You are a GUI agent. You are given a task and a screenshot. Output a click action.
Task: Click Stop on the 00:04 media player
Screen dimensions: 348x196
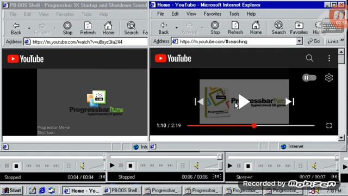pyautogui.click(x=16, y=166)
